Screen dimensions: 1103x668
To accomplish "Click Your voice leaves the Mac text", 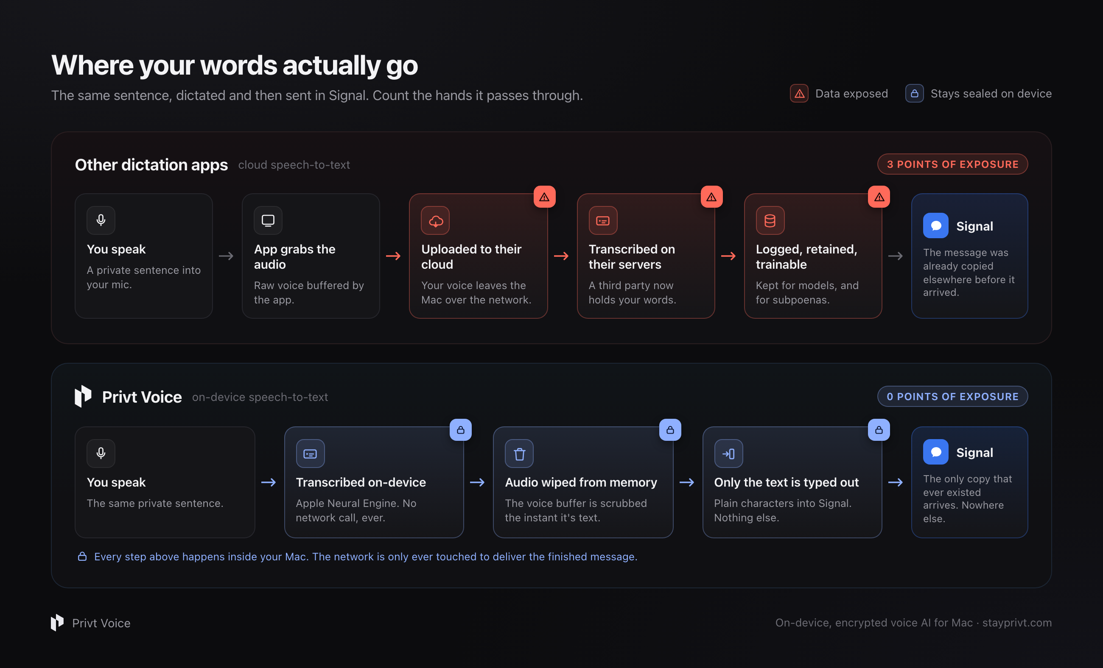I will (476, 292).
